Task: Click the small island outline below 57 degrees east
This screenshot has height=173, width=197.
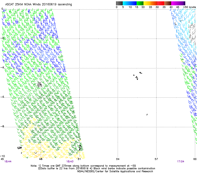Action: pos(147,115)
